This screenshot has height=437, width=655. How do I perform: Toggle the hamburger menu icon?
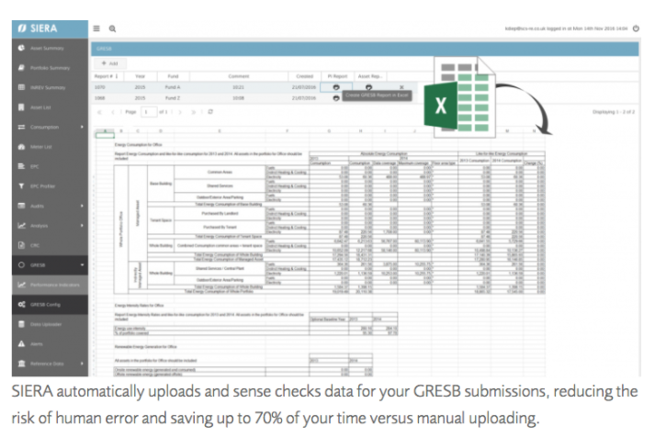[x=96, y=28]
